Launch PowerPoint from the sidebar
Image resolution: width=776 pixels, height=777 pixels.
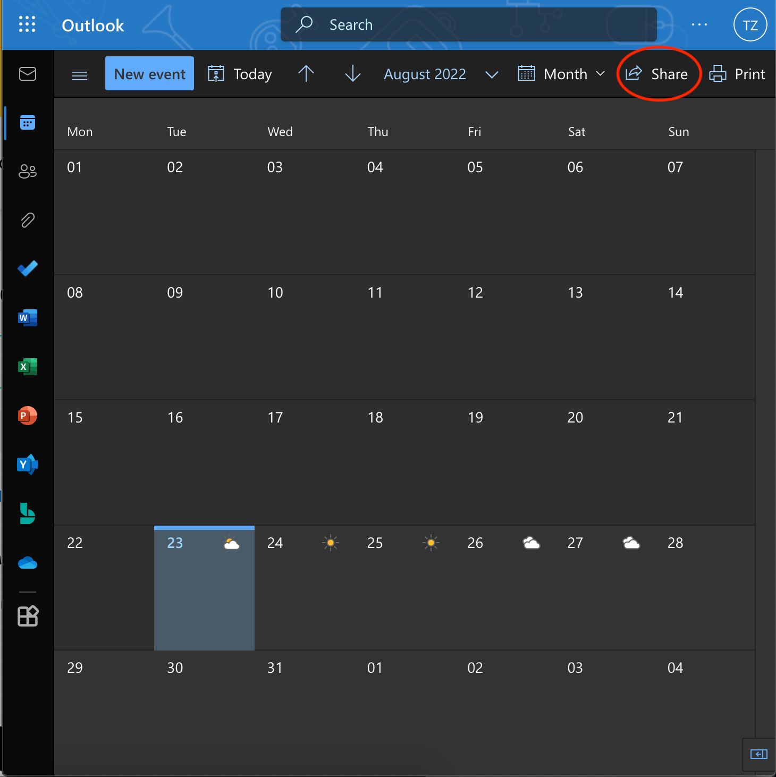click(x=28, y=416)
